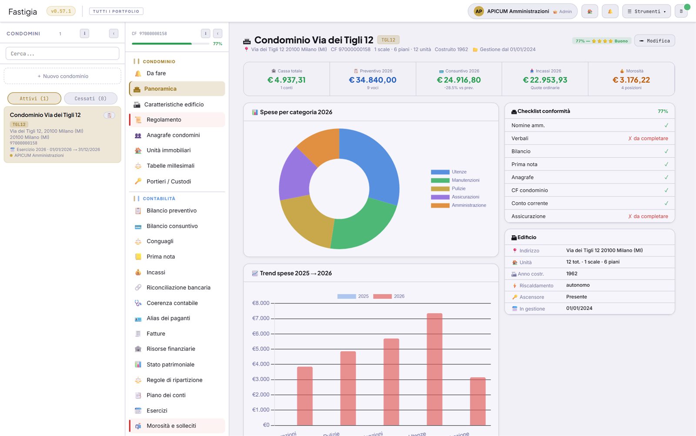Viewport: 696px width, 436px height.
Task: Click the top-right icon with green status dot
Action: click(x=681, y=11)
